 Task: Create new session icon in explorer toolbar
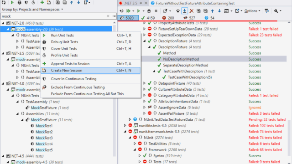pos(49,2)
